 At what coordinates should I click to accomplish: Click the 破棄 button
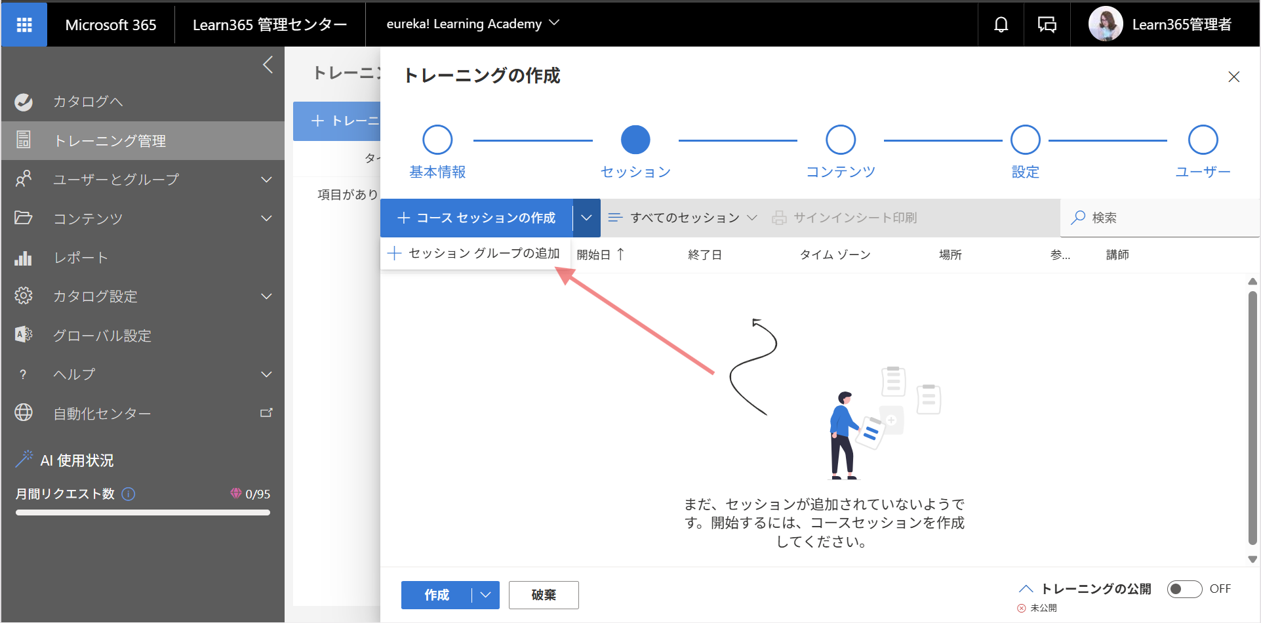pos(544,595)
